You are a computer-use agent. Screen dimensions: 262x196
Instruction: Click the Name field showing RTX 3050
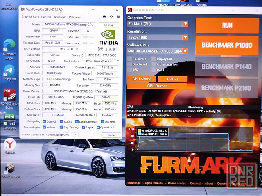[x=69, y=25]
